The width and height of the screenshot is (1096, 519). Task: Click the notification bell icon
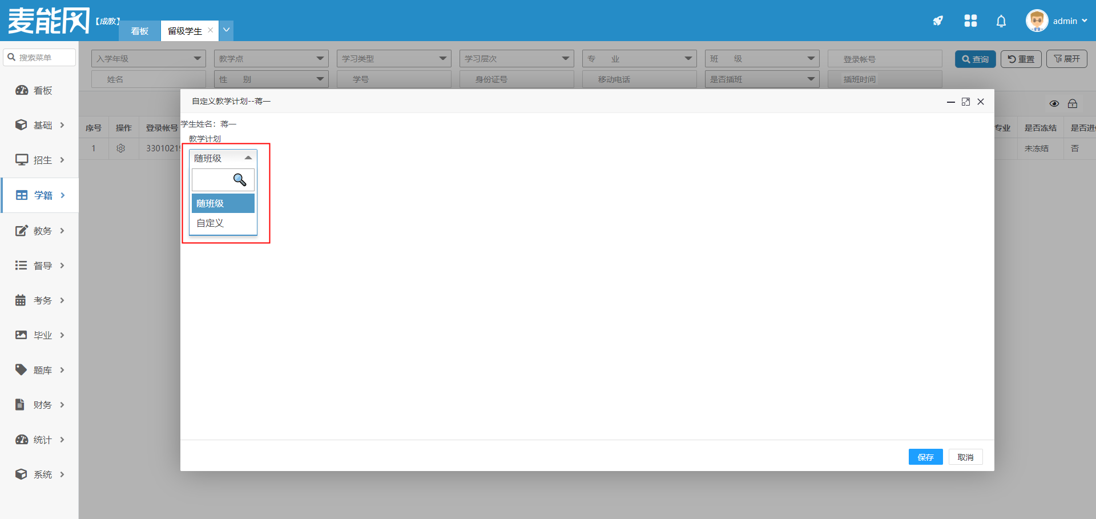(1001, 21)
